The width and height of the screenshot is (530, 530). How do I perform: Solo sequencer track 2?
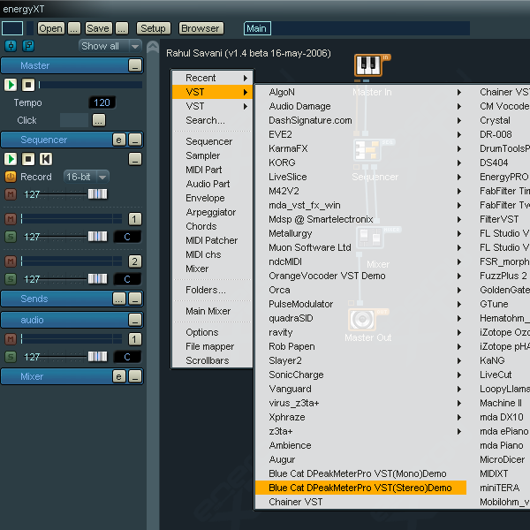(11, 279)
